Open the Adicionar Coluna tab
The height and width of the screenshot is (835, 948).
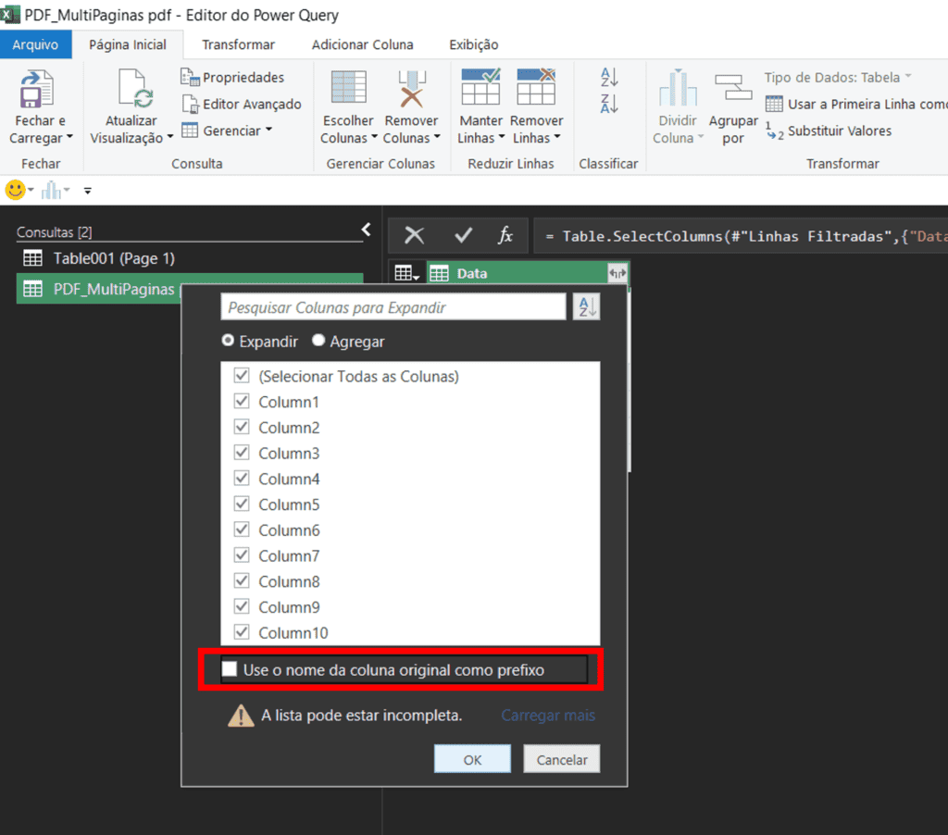coord(363,44)
